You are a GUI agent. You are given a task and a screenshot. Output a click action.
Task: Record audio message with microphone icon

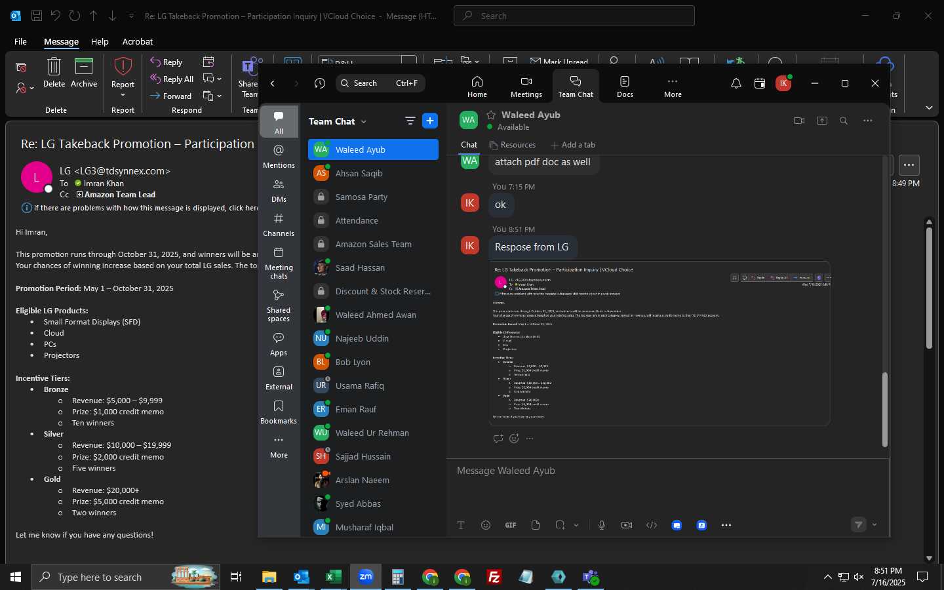click(602, 525)
